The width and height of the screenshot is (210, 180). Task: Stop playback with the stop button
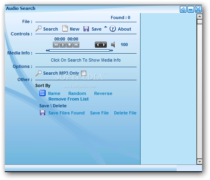tap(69, 45)
